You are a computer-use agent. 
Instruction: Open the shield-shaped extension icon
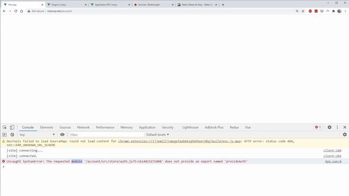(322, 11)
